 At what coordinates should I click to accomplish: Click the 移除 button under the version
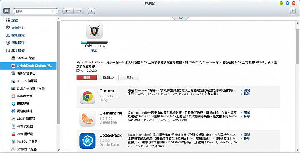coord(130,78)
